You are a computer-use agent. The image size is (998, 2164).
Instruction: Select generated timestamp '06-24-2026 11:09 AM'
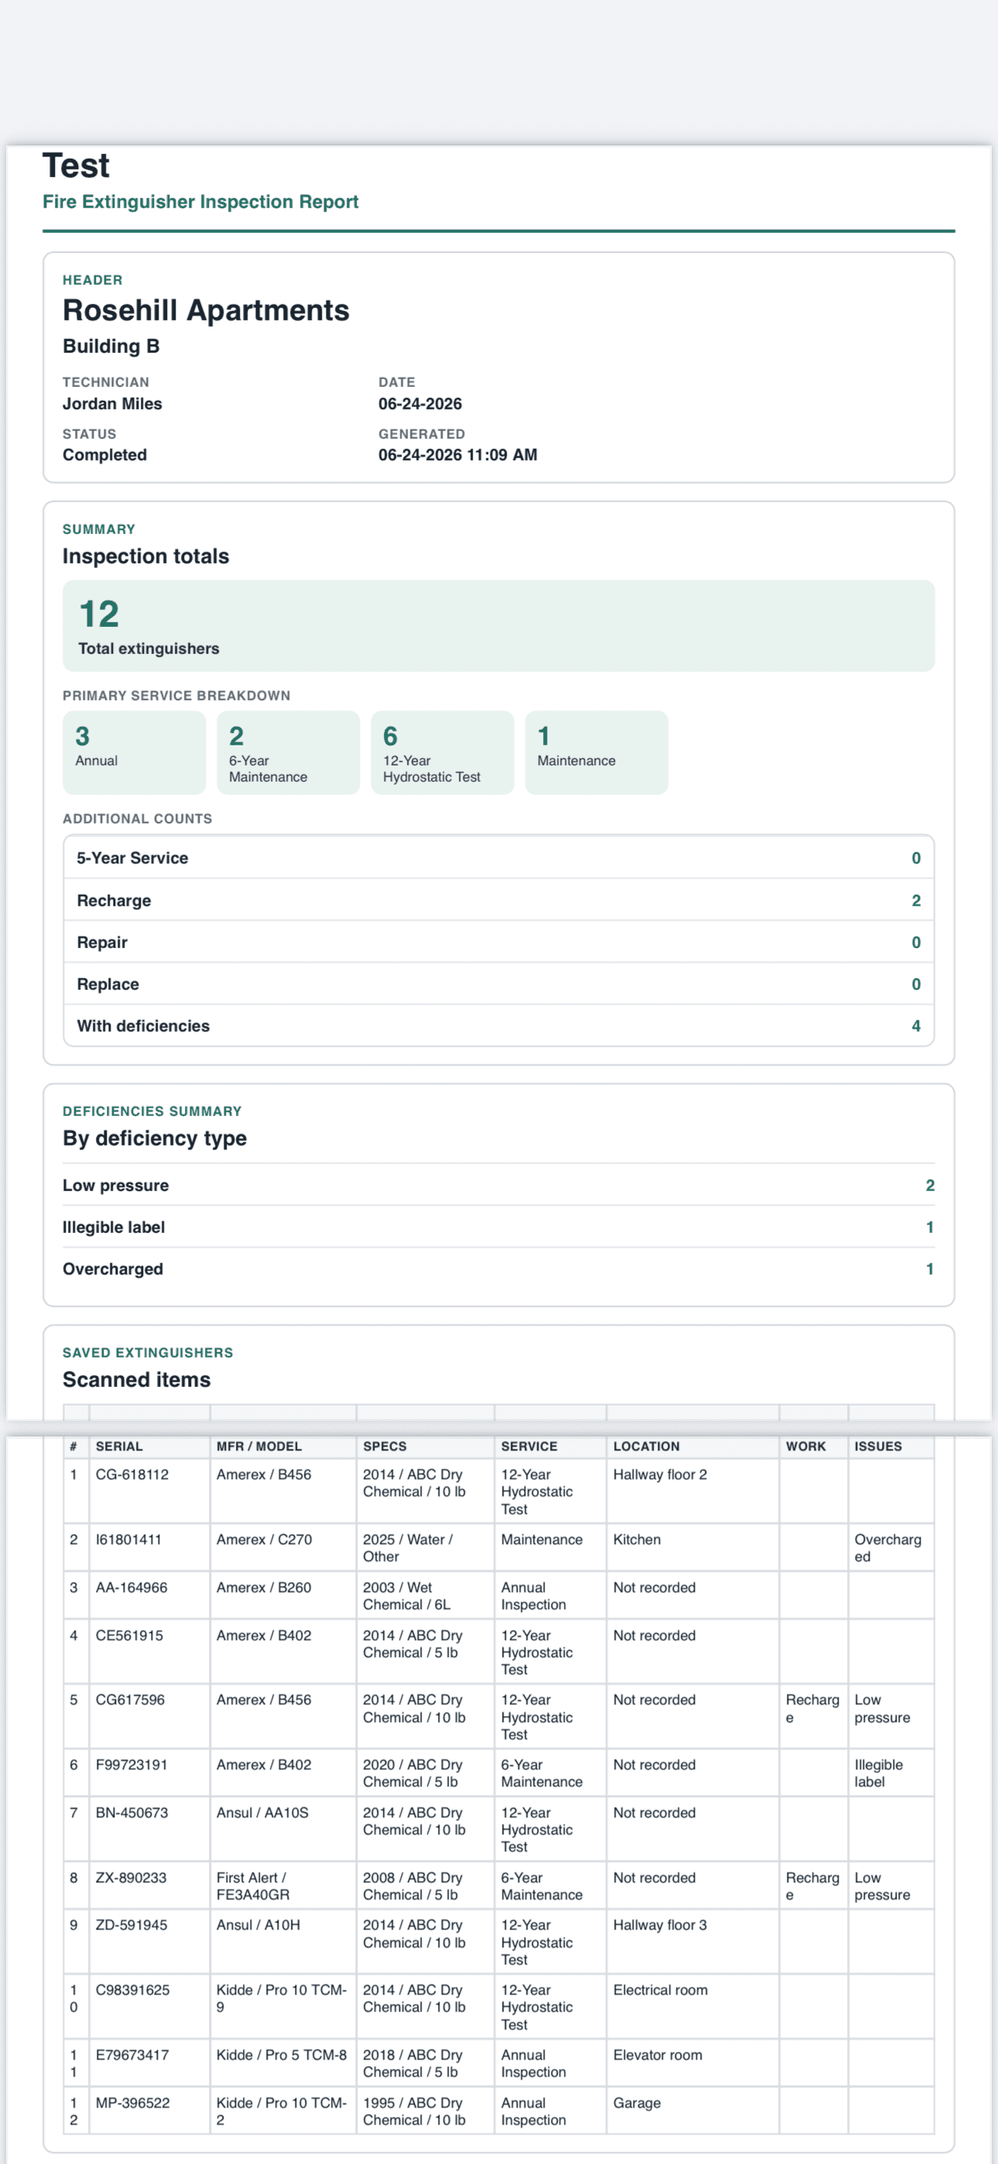pos(458,454)
